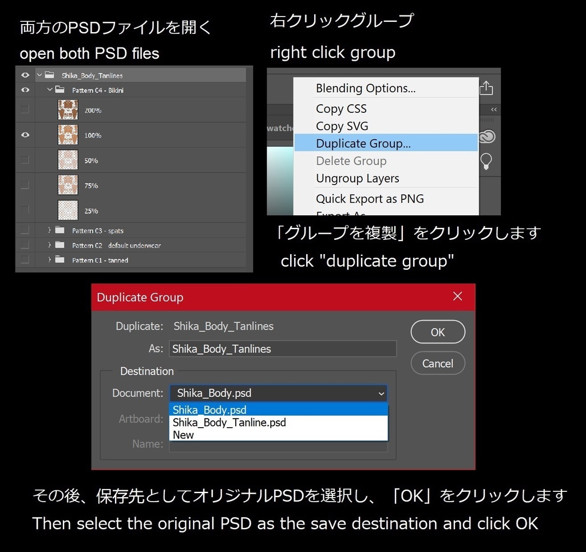Click the Cancel button
Image resolution: width=586 pixels, height=552 pixels.
pyautogui.click(x=437, y=363)
